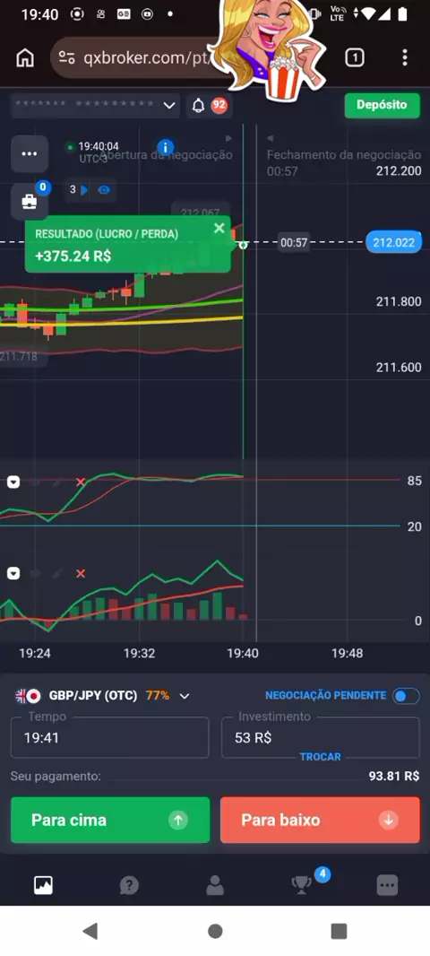Viewport: 430px width, 956px height.
Task: Open the bottom more options icon
Action: pos(387,885)
